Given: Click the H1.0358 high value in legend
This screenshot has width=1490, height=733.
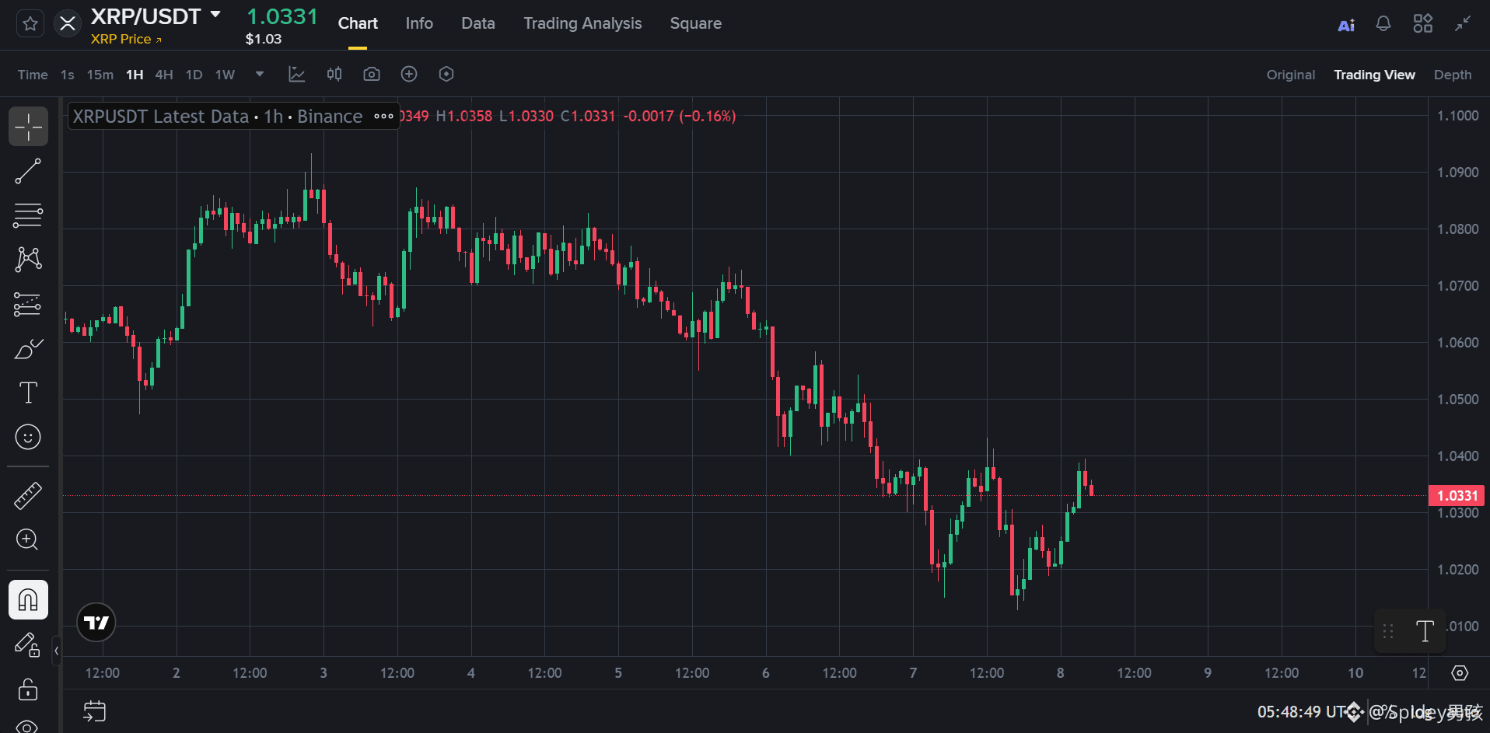Looking at the screenshot, I should point(464,117).
